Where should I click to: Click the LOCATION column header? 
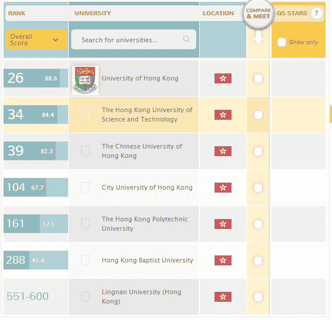tap(218, 14)
